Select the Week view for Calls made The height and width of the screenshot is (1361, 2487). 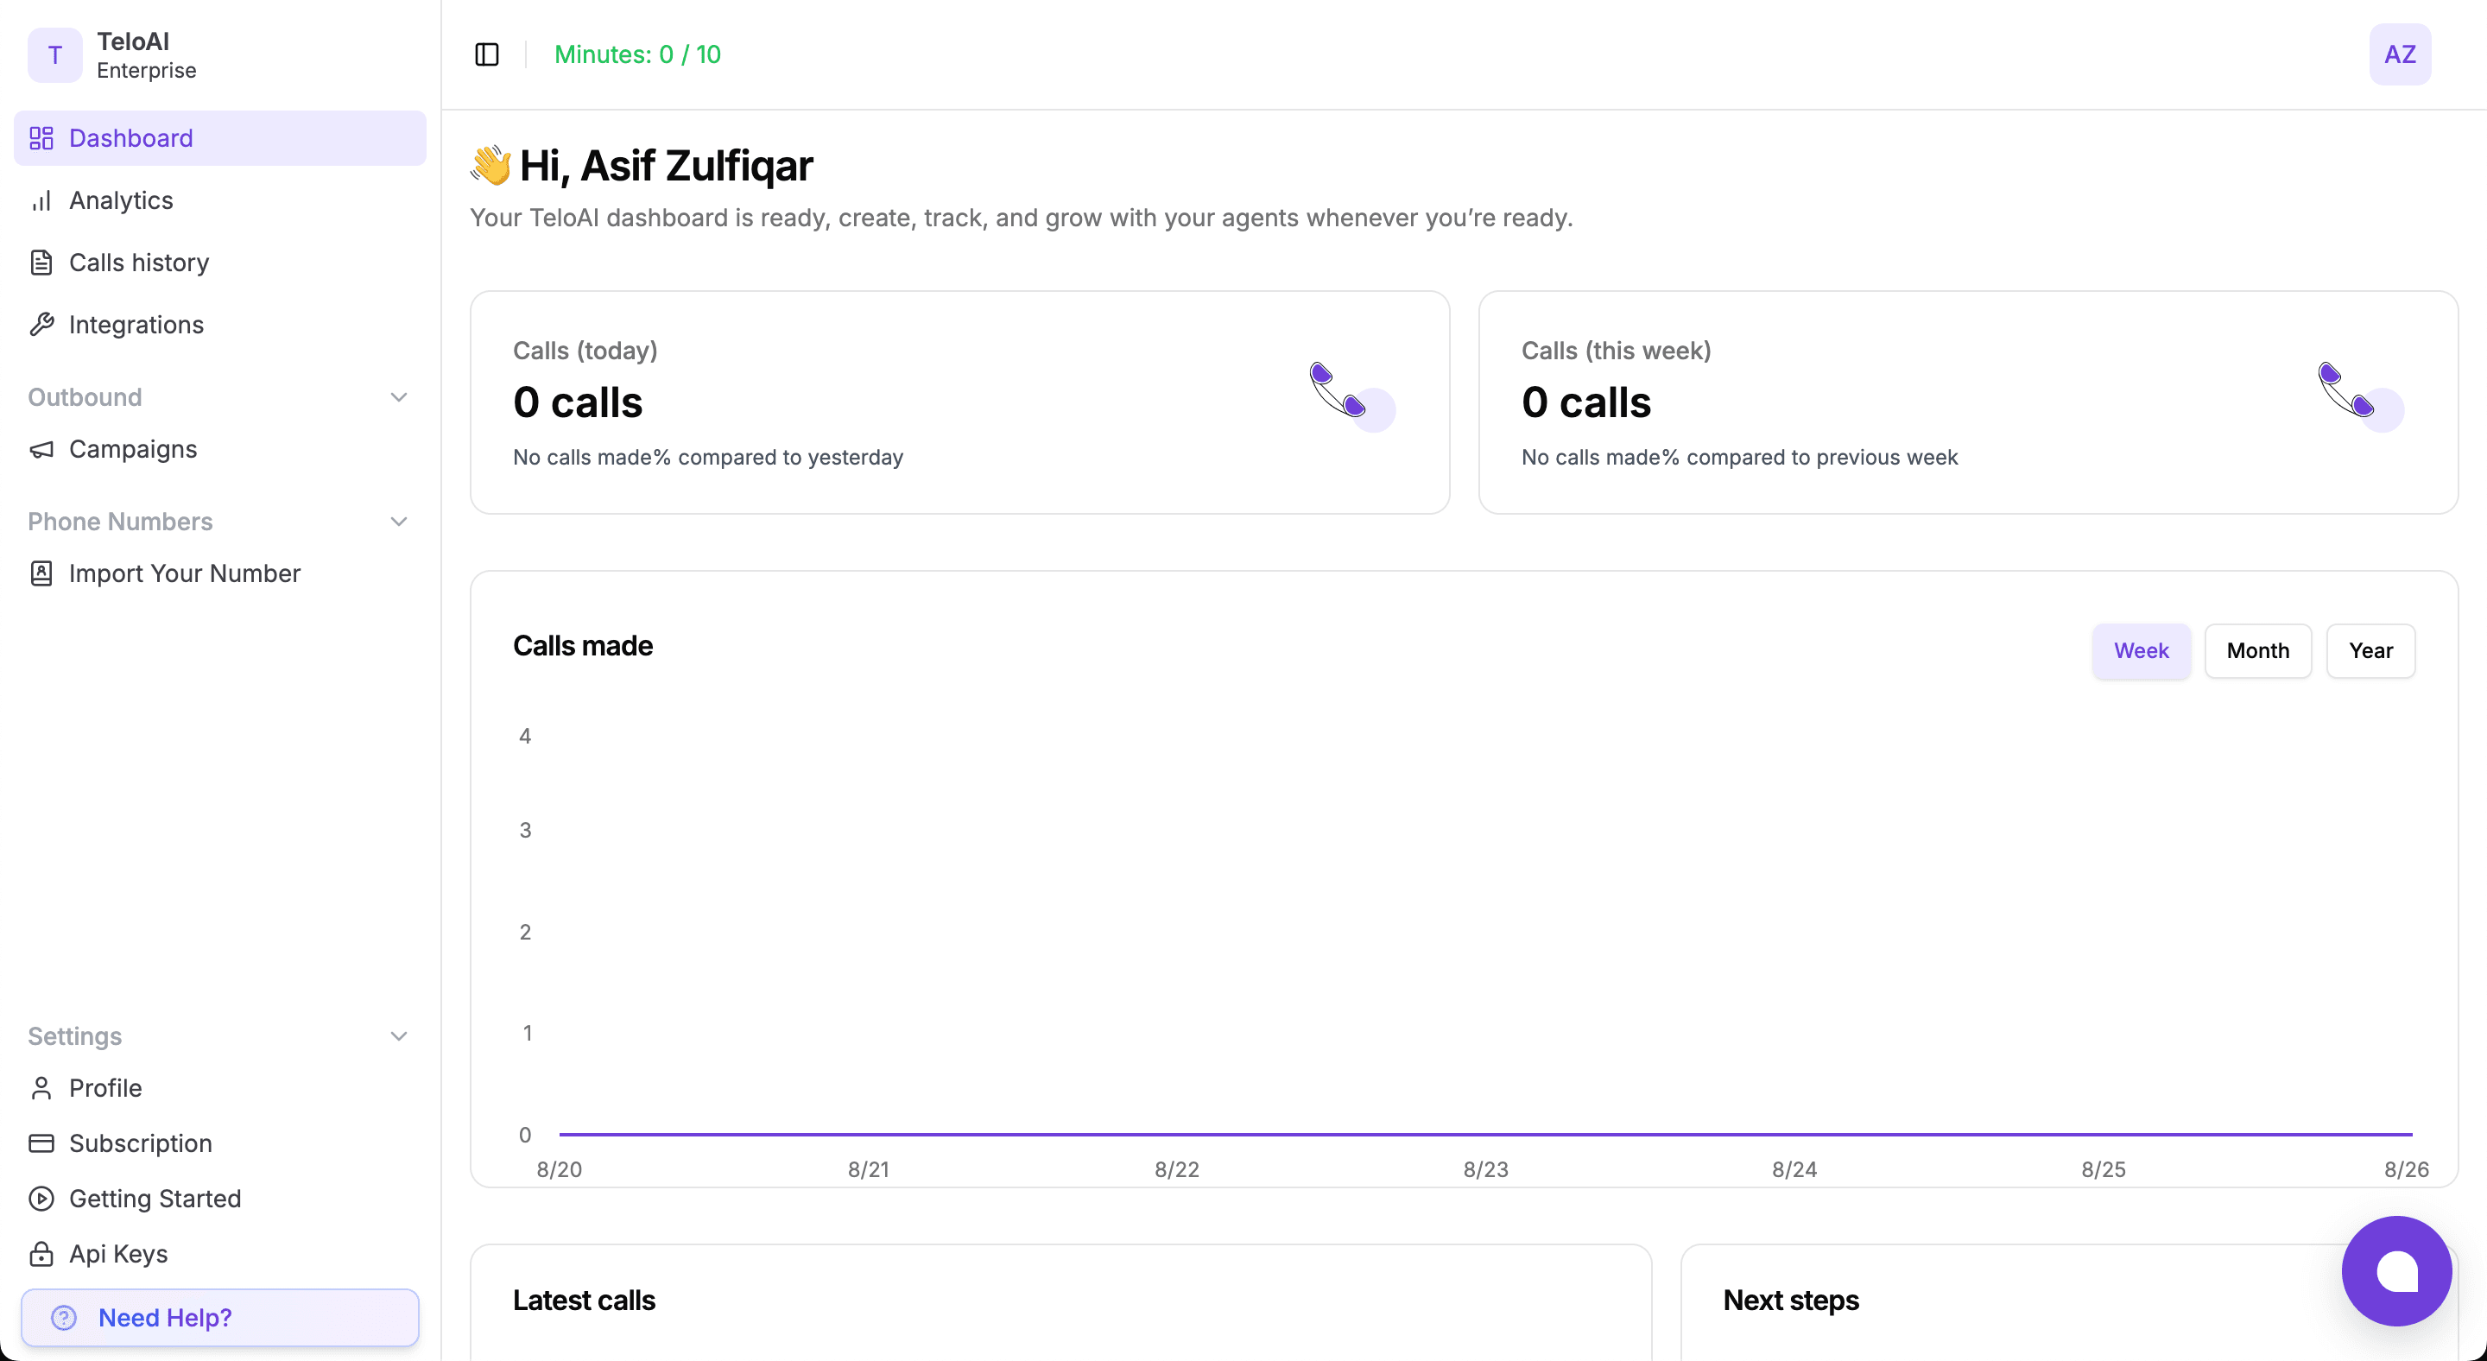click(2142, 650)
